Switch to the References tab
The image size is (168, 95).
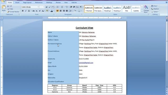[39, 2]
